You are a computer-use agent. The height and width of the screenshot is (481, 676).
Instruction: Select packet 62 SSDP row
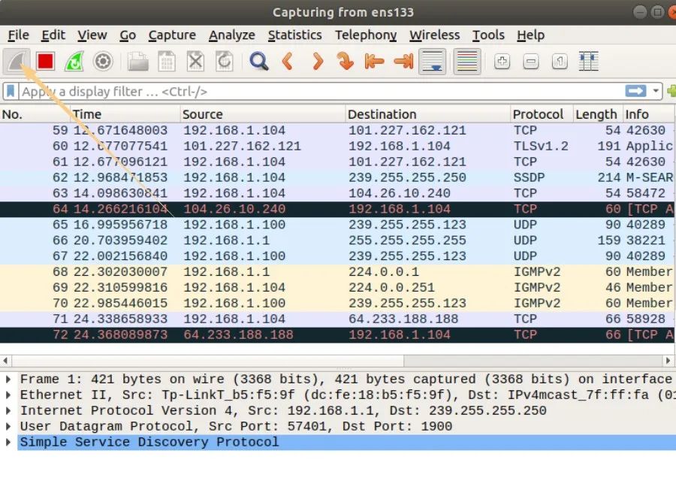point(336,177)
